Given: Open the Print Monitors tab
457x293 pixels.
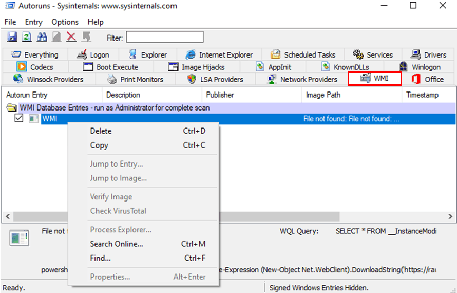Looking at the screenshot, I should click(x=136, y=79).
